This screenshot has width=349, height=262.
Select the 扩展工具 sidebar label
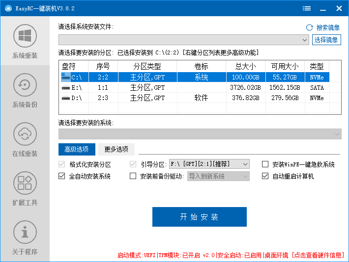25,203
